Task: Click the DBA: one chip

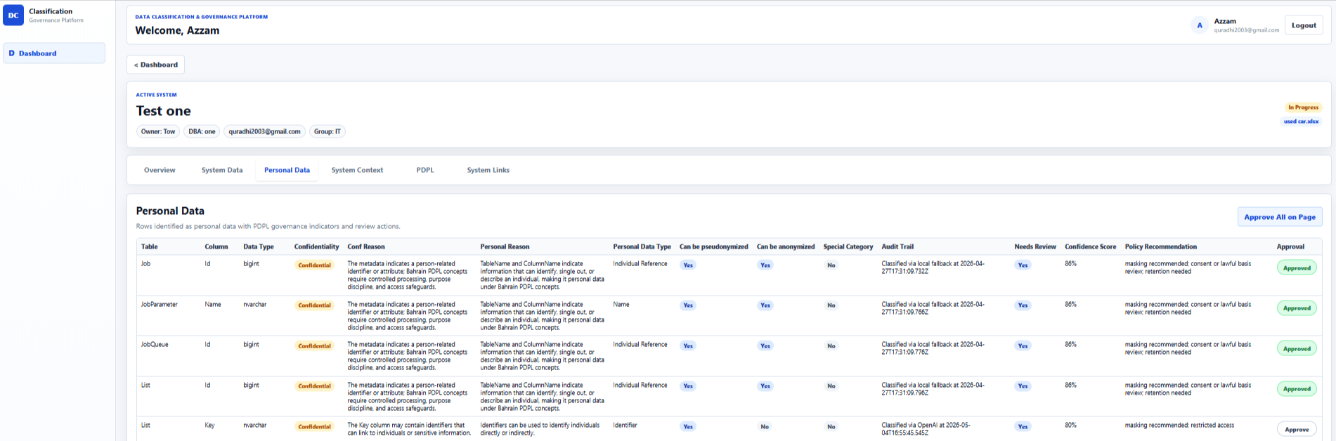Action: coord(202,131)
